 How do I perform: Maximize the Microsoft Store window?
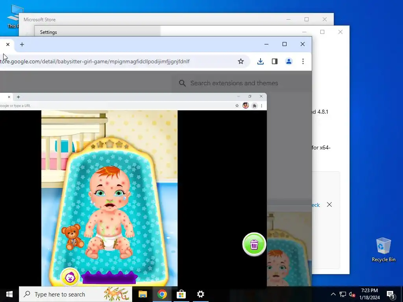coord(306,19)
